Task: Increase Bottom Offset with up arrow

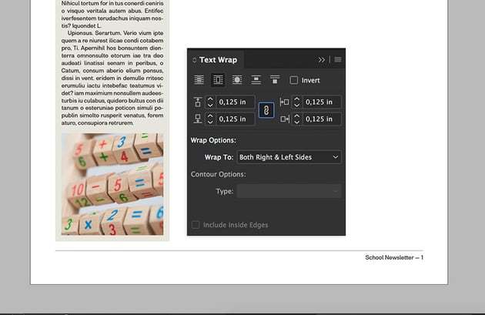Action: 210,116
